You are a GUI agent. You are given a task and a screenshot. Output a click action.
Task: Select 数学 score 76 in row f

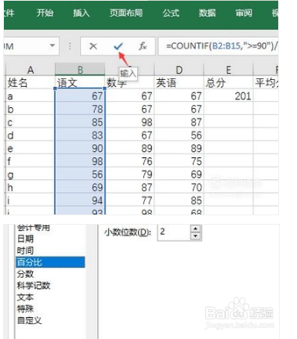coord(129,161)
